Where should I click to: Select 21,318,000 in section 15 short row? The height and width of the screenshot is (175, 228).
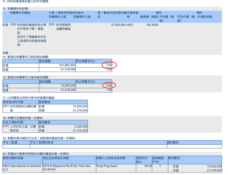click(68, 70)
